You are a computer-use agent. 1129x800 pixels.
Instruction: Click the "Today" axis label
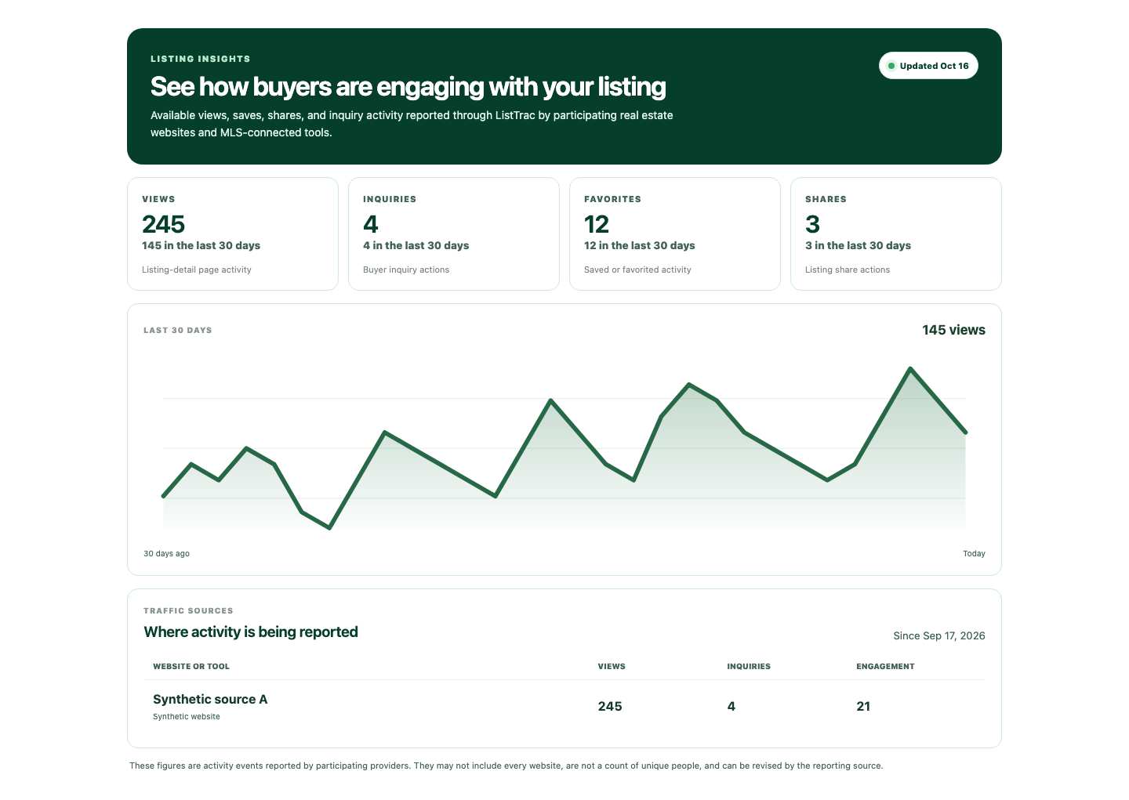click(974, 553)
